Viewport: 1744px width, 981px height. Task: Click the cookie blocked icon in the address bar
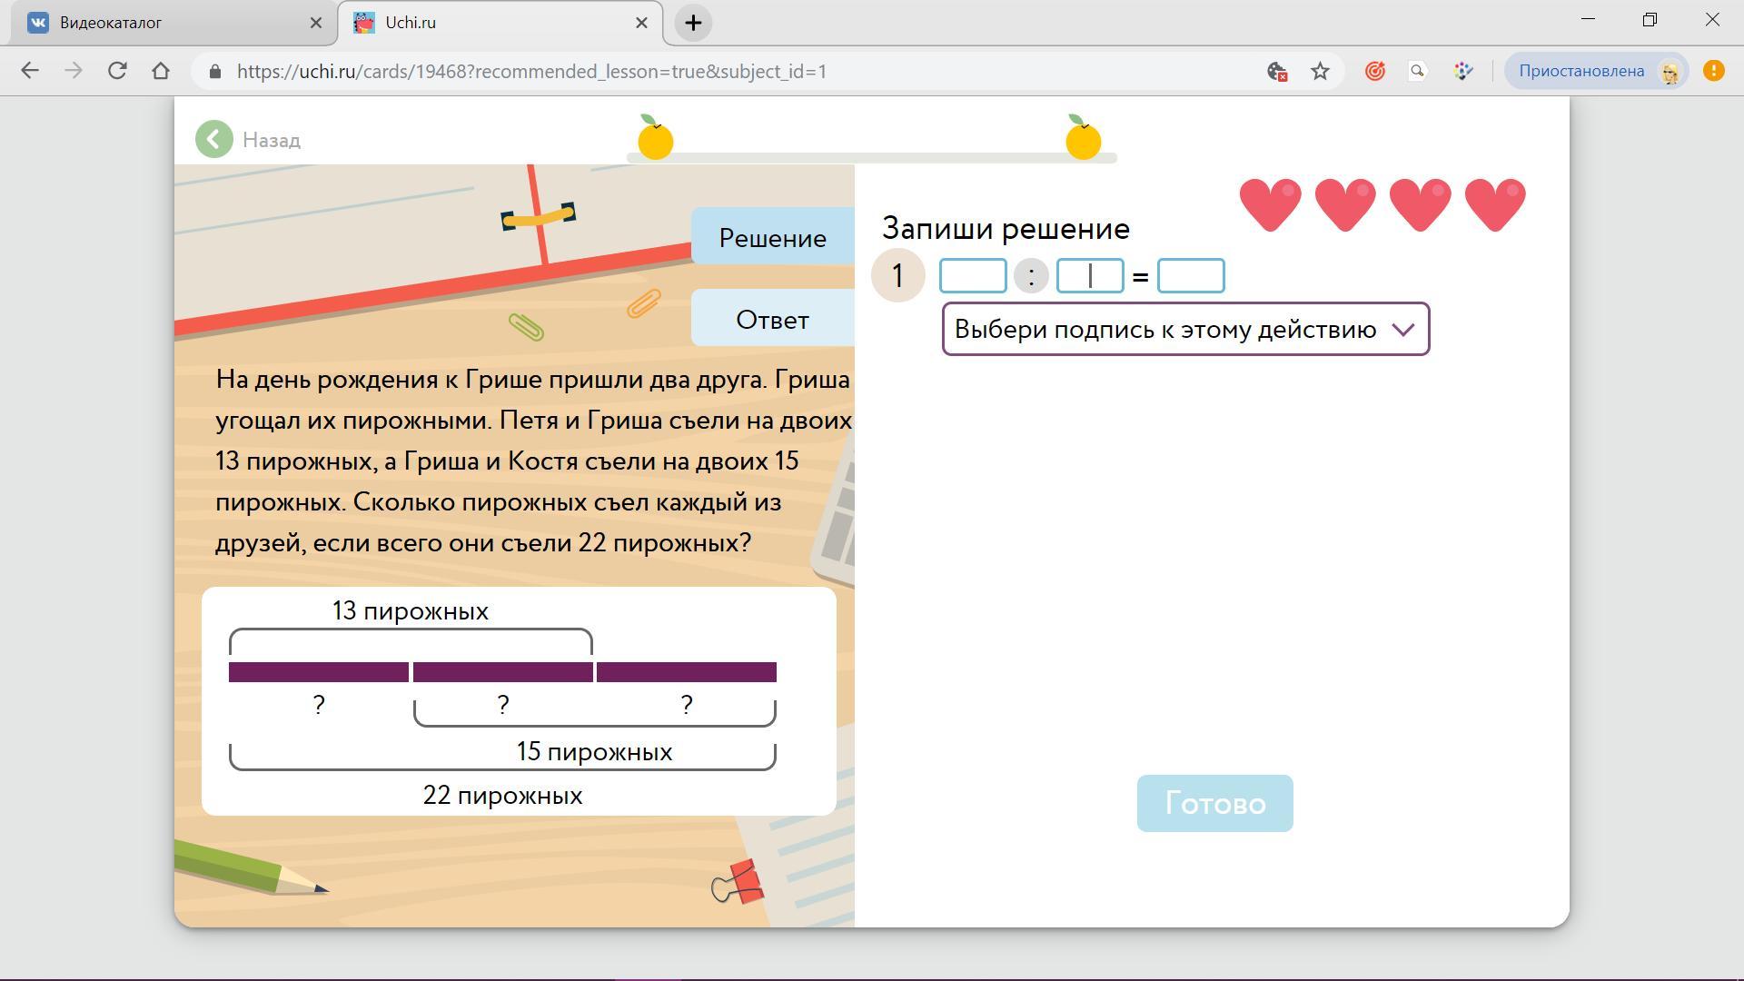pos(1276,71)
